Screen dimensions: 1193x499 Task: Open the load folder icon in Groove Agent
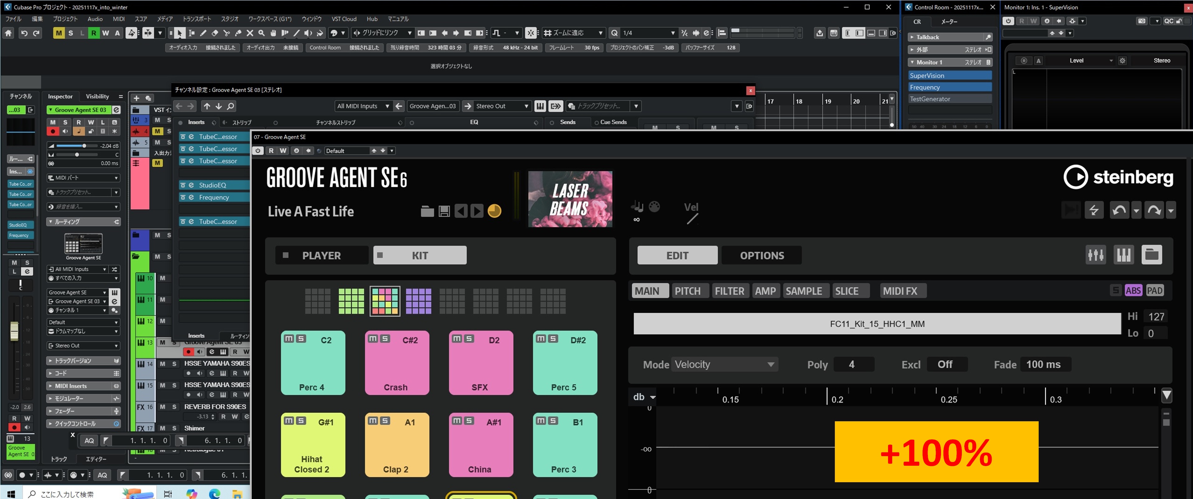coord(427,210)
